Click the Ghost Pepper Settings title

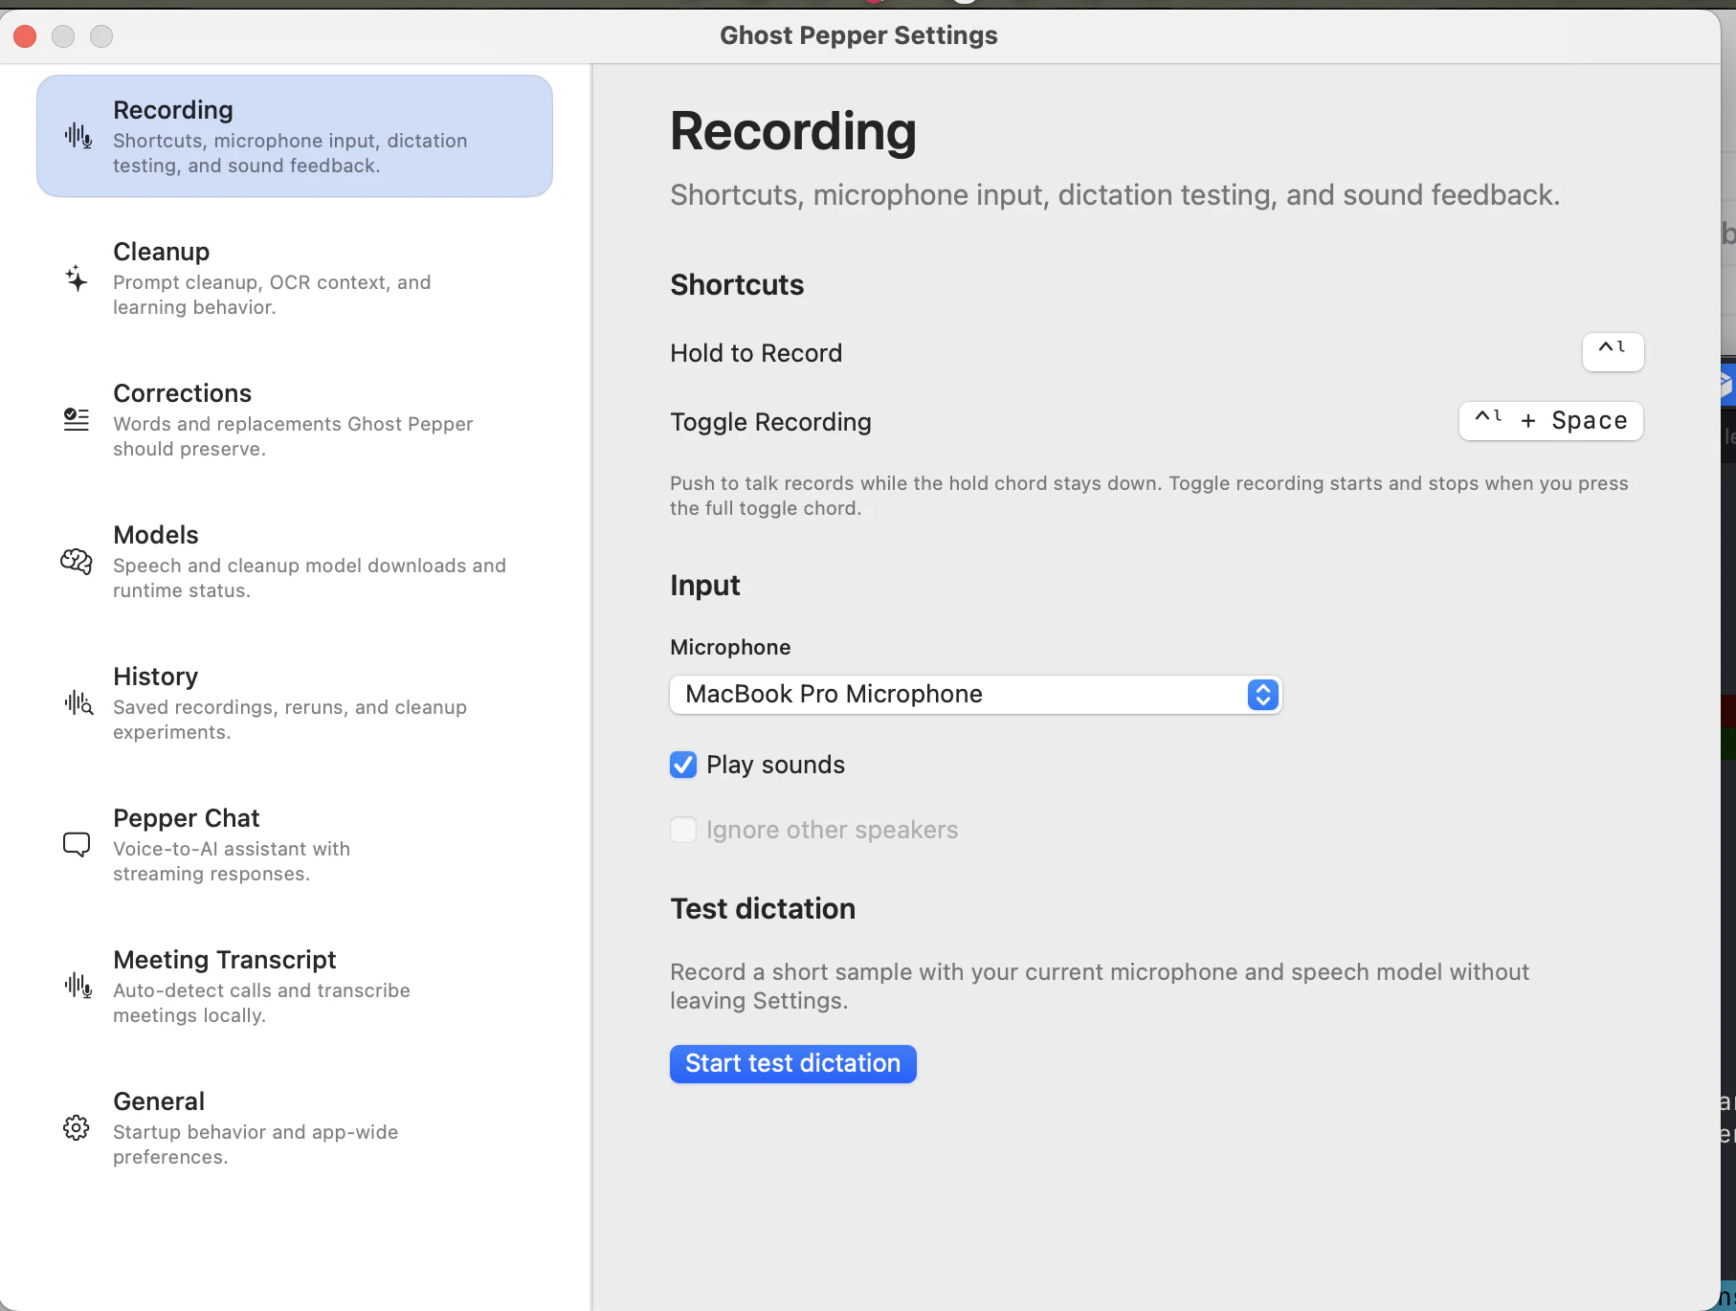coord(858,35)
